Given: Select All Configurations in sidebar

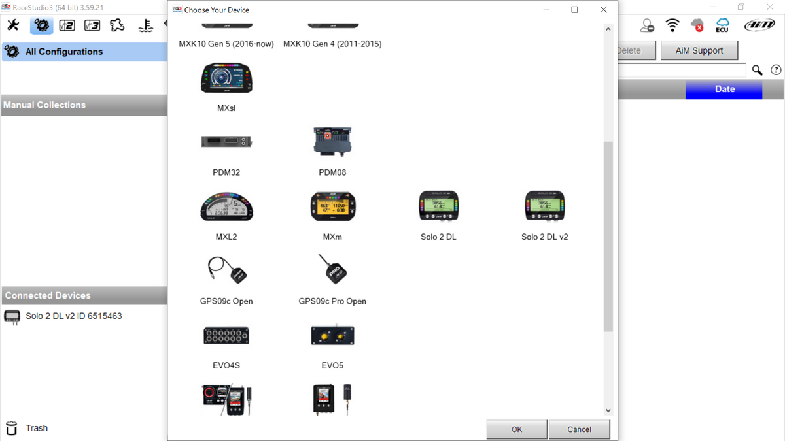Looking at the screenshot, I should pyautogui.click(x=85, y=52).
